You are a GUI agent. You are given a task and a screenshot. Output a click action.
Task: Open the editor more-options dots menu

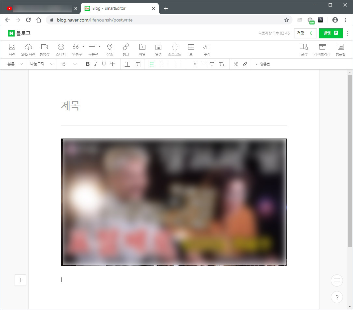click(347, 33)
